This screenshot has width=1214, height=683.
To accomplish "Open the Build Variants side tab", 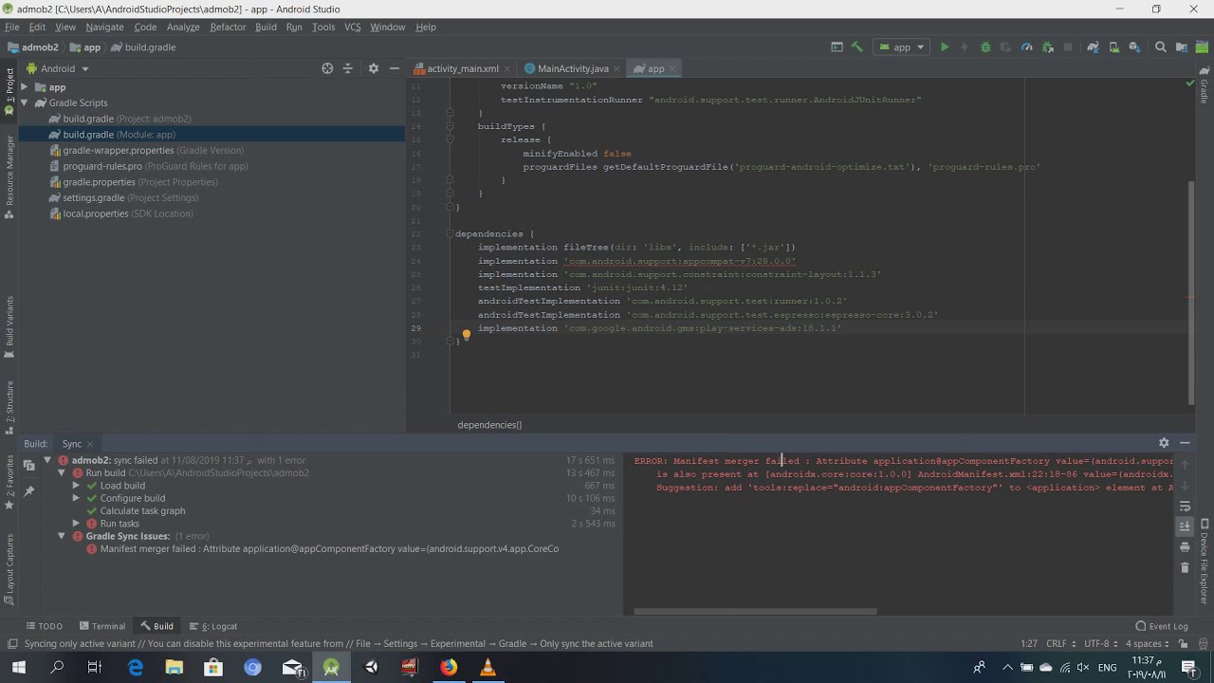I will tap(9, 327).
